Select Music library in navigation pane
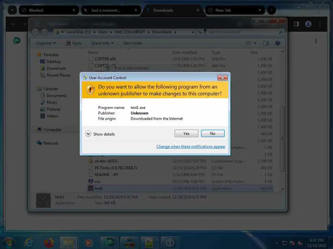 click(52, 102)
